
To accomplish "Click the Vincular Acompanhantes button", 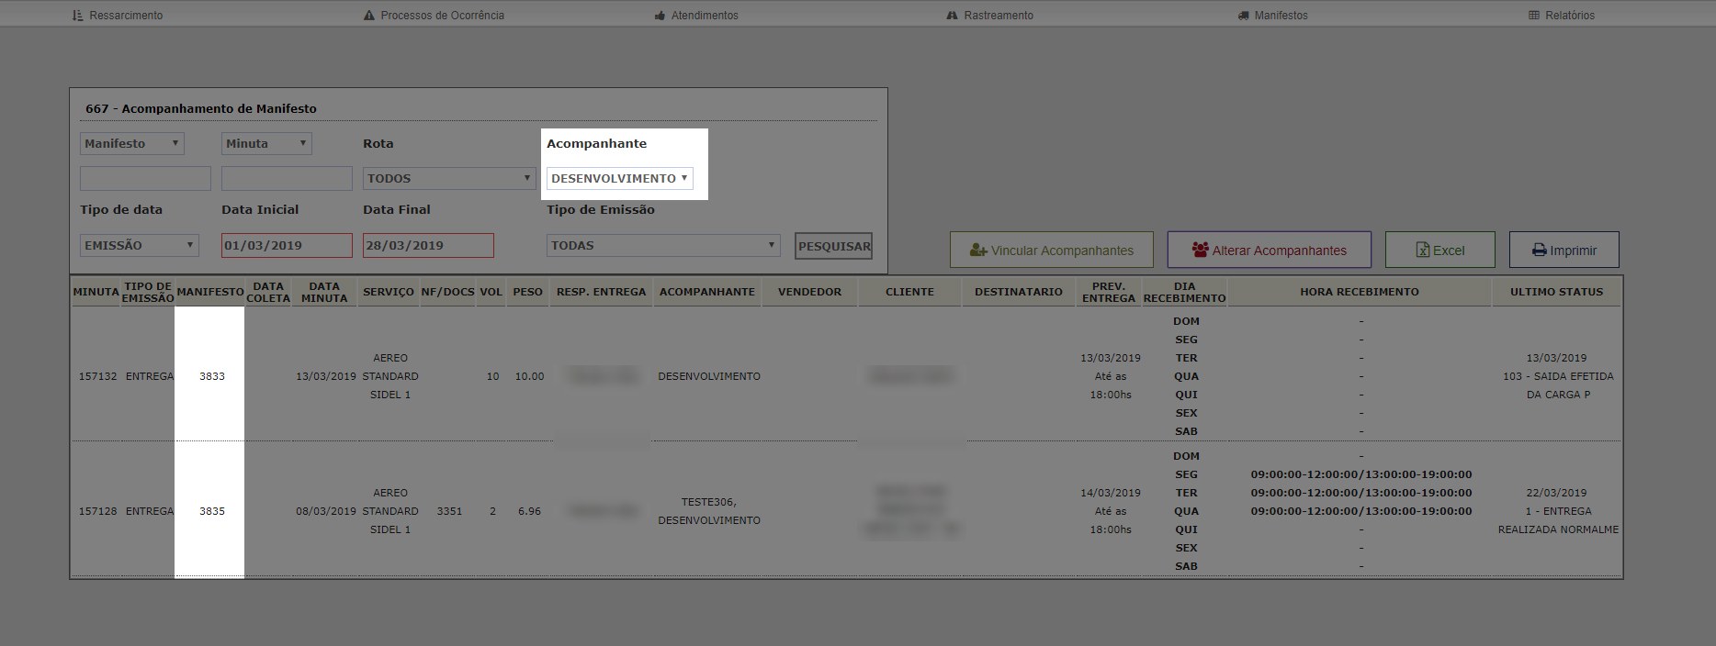I will [x=1052, y=250].
